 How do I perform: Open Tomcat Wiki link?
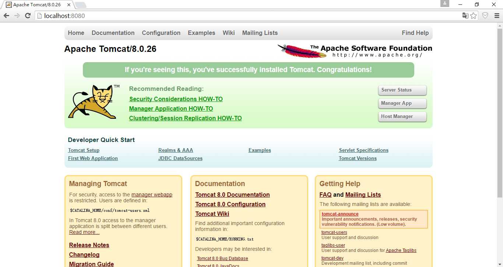pos(212,214)
